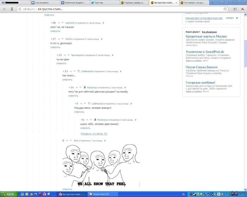Switch to the 'Горячее / pikabu.ru' tab

[x=134, y=3]
